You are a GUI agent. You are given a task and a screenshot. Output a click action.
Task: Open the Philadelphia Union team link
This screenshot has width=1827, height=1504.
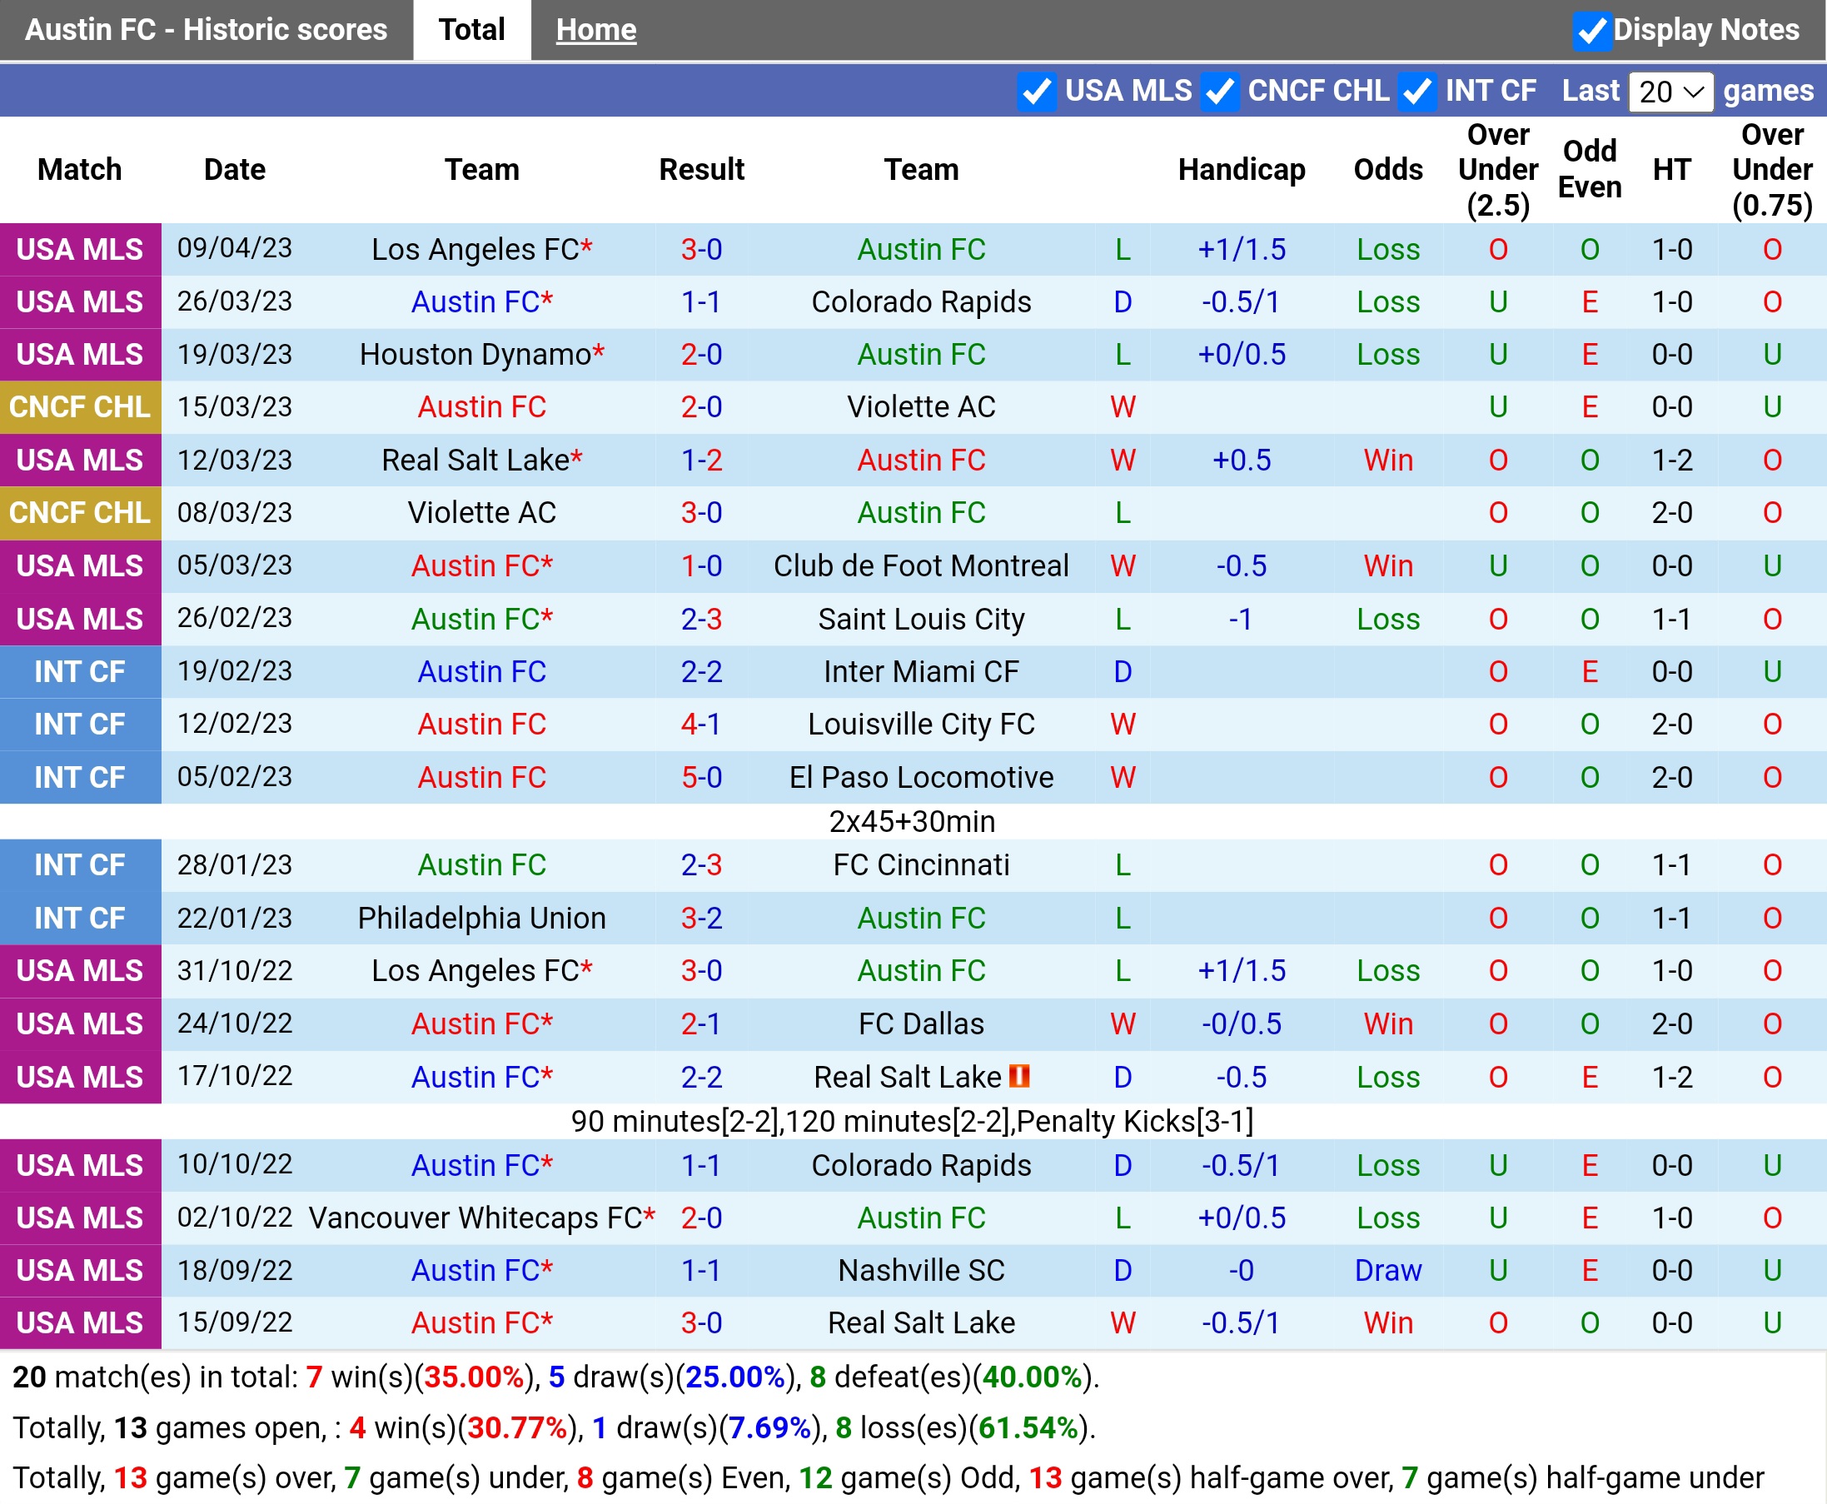click(x=481, y=919)
